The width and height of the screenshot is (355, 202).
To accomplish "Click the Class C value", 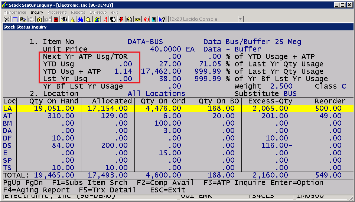I will coord(344,86).
